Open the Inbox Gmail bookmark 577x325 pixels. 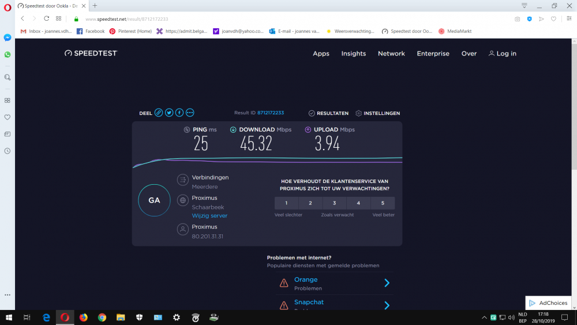(x=46, y=31)
